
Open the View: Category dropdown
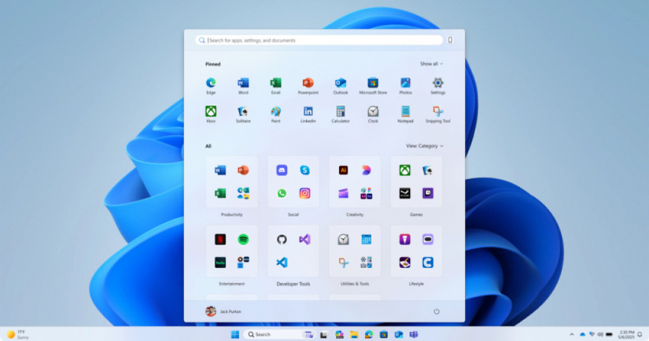click(x=425, y=146)
